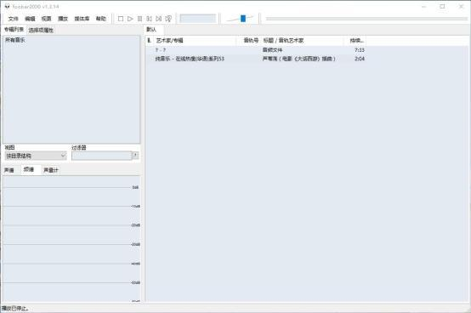Click the 2:04 duration cell

(360, 59)
